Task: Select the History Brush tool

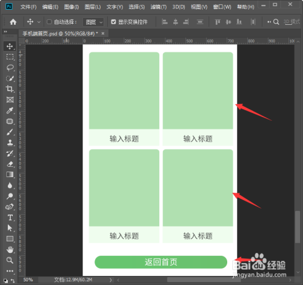Action: click(x=10, y=153)
